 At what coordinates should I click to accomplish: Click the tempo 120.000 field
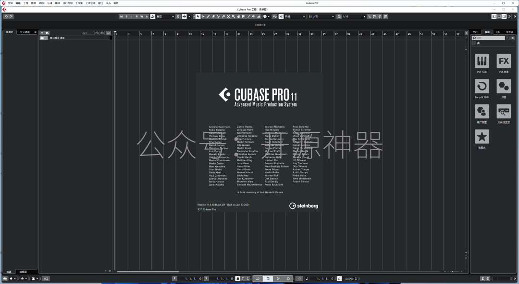[x=349, y=279]
